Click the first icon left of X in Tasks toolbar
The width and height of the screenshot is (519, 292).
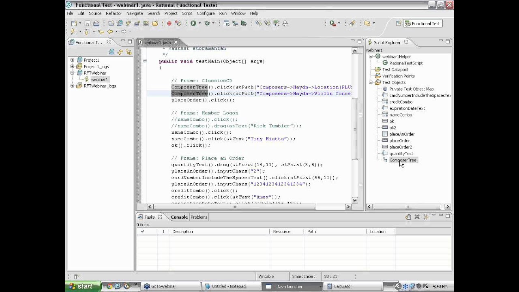(x=408, y=217)
